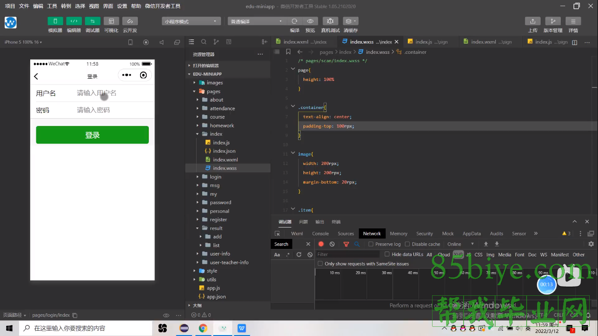Click the Clear Cache (清缓存) icon
598x336 pixels.
pyautogui.click(x=350, y=21)
